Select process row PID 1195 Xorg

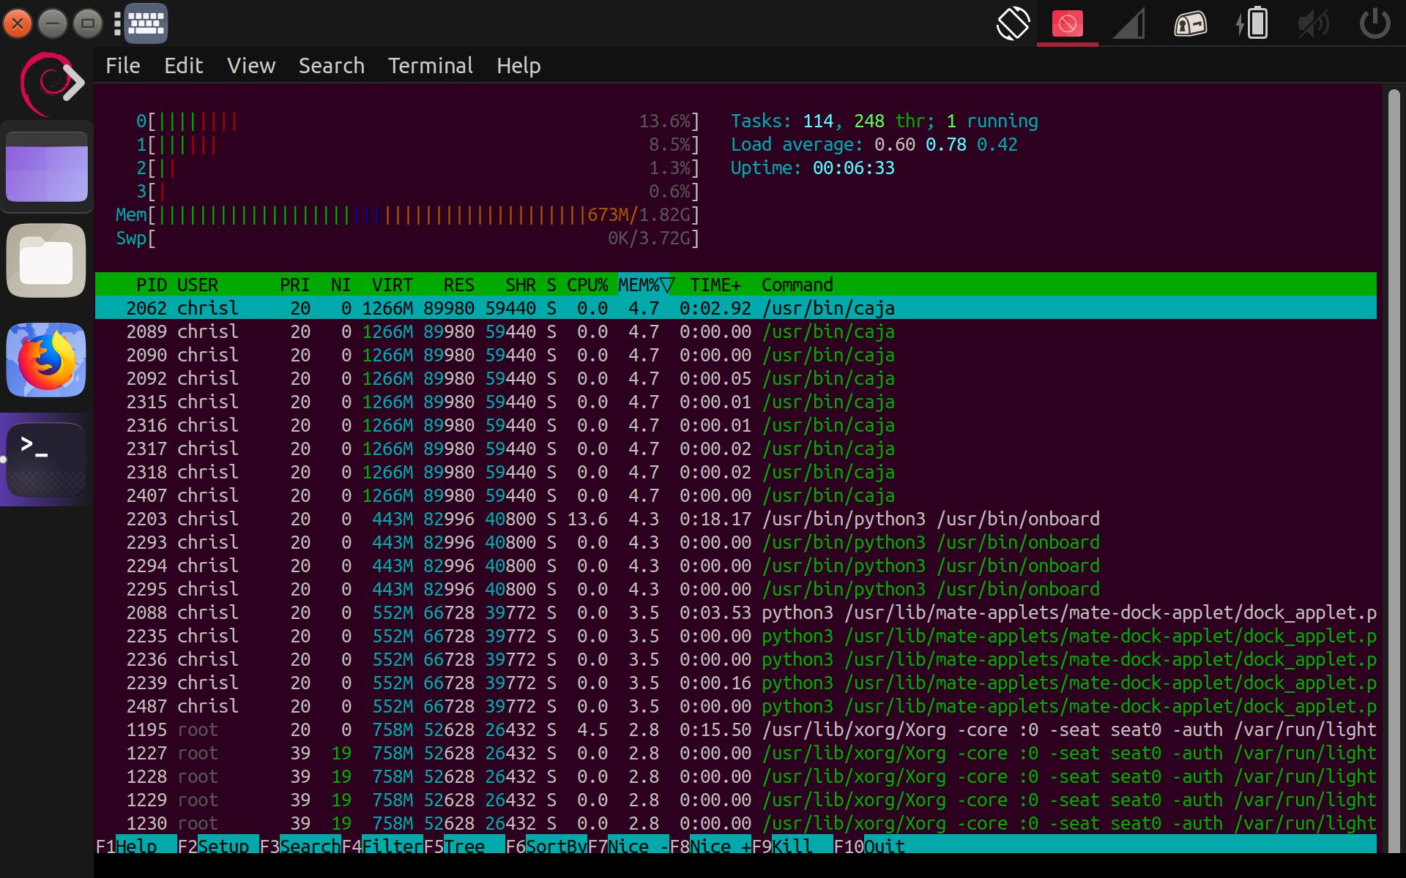736,729
